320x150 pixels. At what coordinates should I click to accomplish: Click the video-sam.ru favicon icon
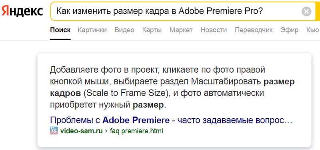pyautogui.click(x=54, y=131)
